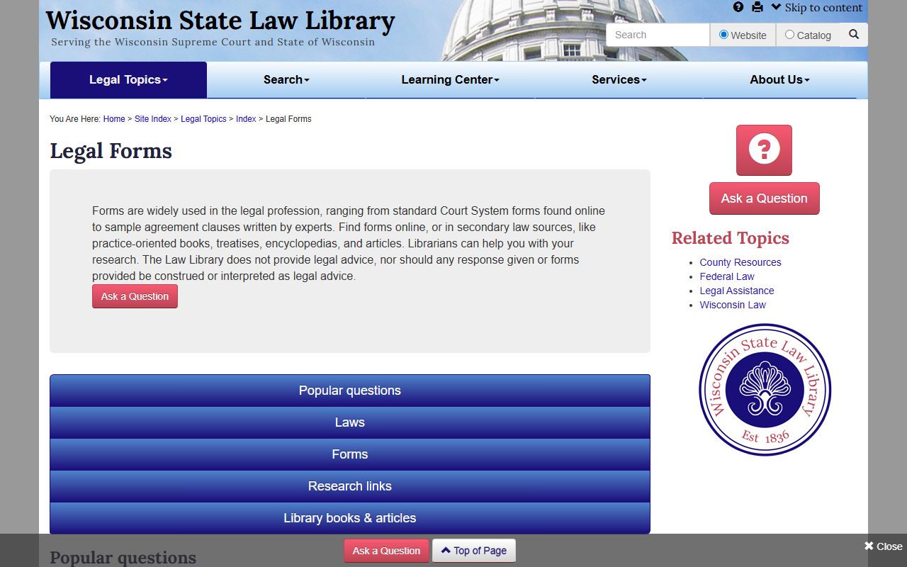Open the Site Index breadcrumb link
Image resolution: width=907 pixels, height=567 pixels.
click(153, 119)
